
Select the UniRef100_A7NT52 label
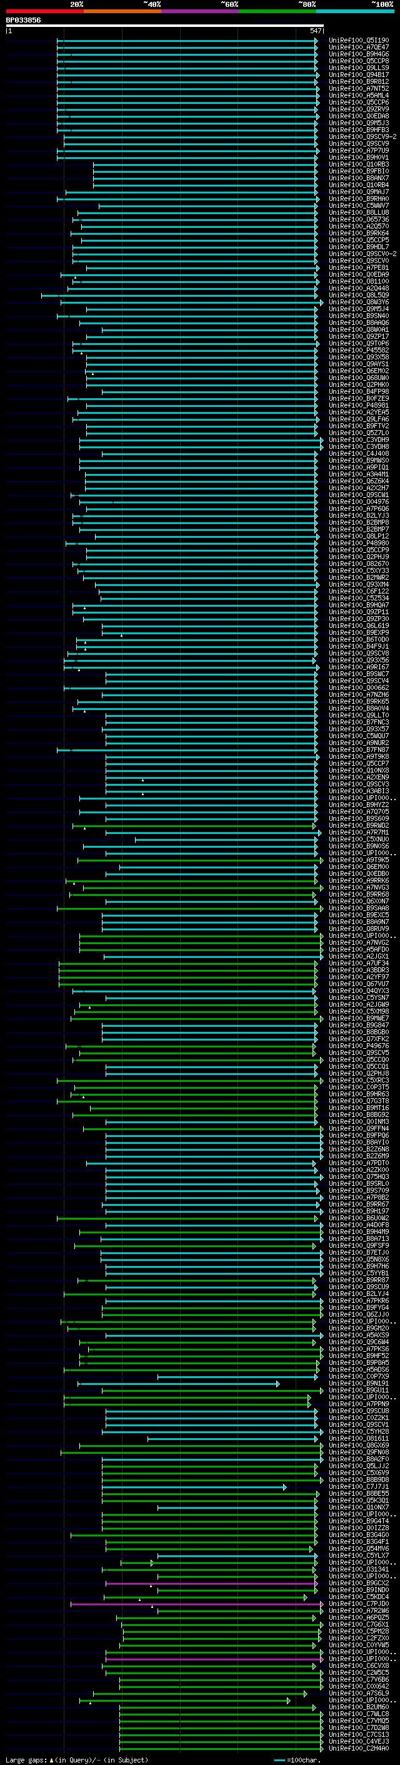(358, 88)
